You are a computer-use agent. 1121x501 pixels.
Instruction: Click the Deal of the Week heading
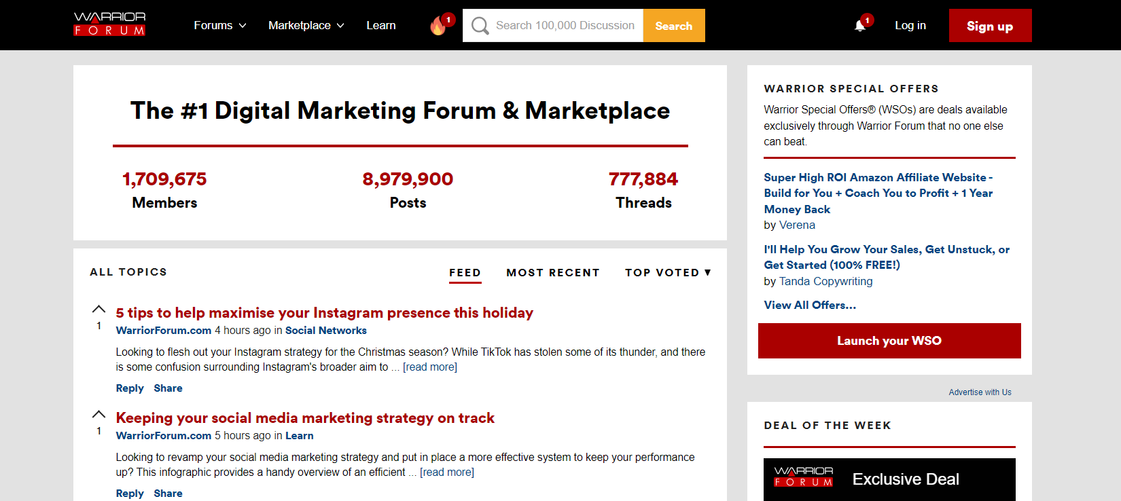[x=828, y=425]
